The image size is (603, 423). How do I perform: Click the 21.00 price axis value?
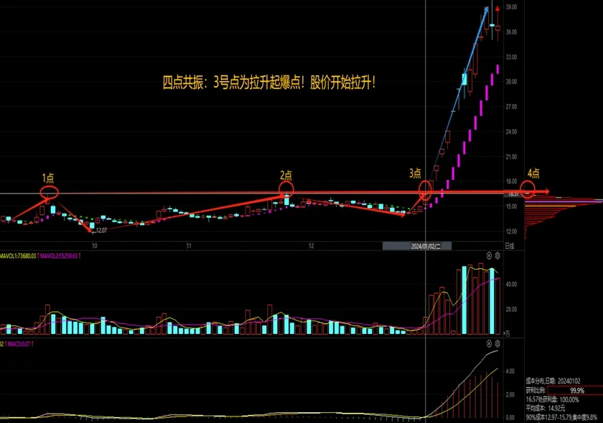(511, 157)
